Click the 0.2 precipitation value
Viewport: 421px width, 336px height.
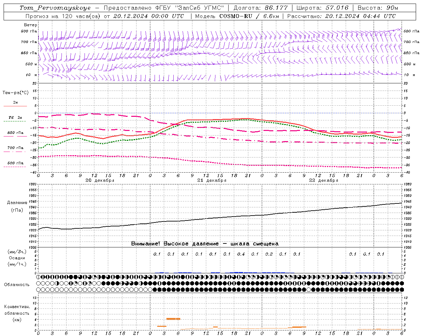point(269,254)
